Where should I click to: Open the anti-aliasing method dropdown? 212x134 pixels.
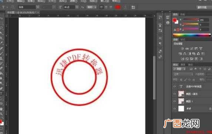tap(92, 7)
